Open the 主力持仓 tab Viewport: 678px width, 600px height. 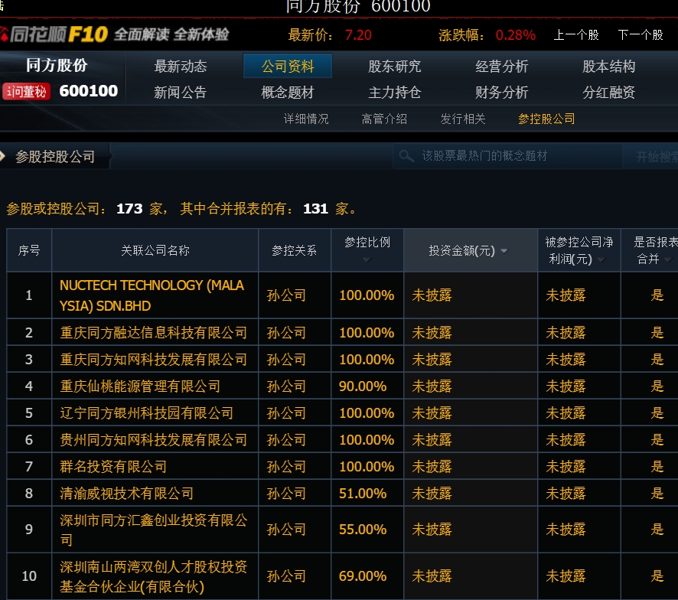click(x=394, y=92)
